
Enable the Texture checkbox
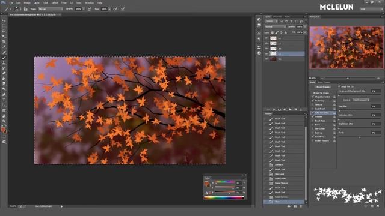pyautogui.click(x=313, y=104)
